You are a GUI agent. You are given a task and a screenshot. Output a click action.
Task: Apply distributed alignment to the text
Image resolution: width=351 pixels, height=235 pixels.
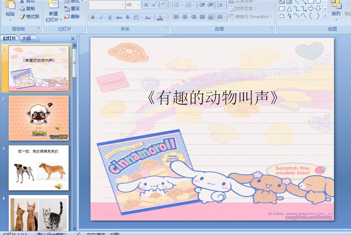click(x=211, y=17)
